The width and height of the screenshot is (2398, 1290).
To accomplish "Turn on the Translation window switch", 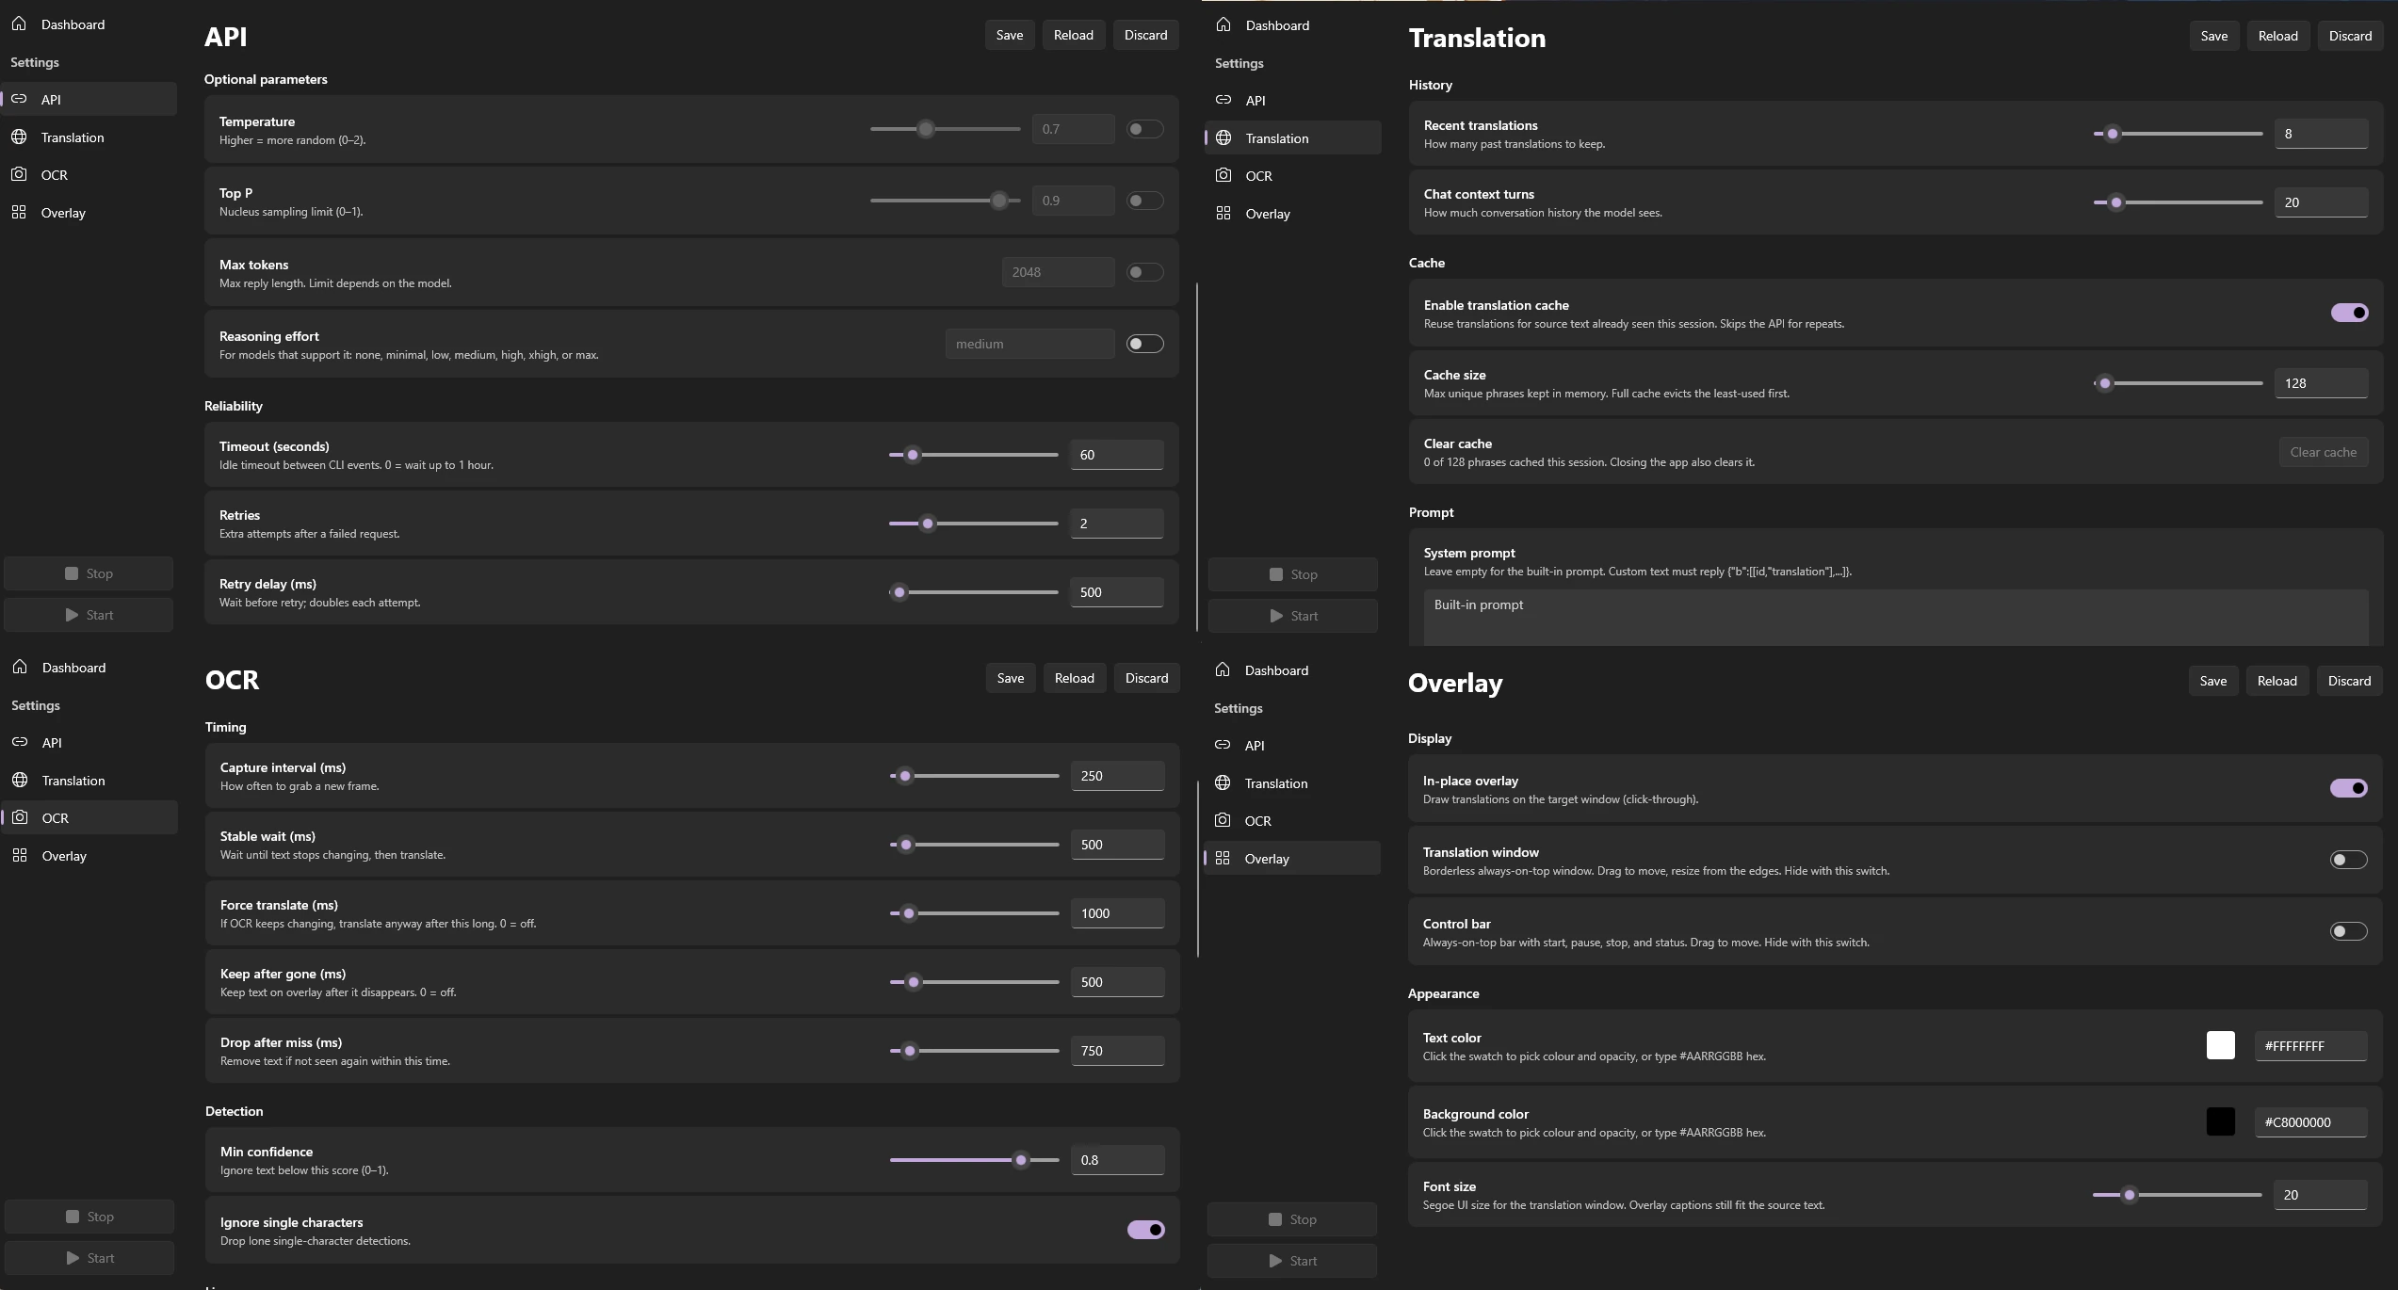I will [2349, 860].
